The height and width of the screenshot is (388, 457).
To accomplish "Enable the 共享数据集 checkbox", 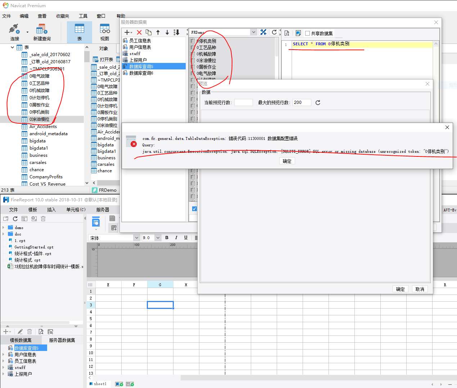I will 308,33.
